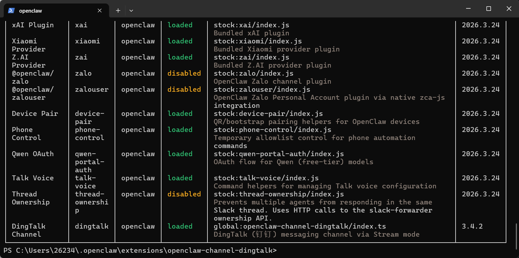Maximize the terminal window
The width and height of the screenshot is (519, 258).
[x=489, y=9]
